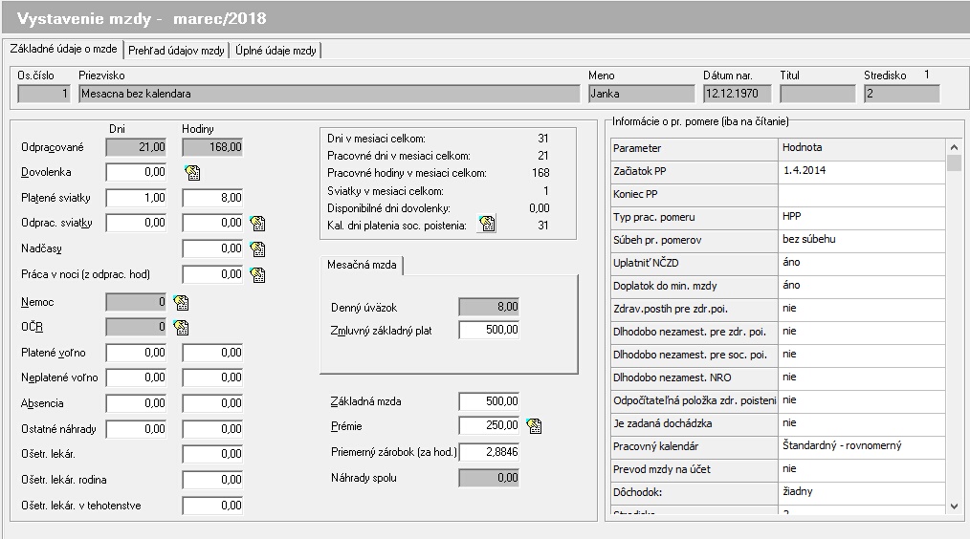
Task: Click the Platené sviatky hours field
Action: (x=212, y=198)
